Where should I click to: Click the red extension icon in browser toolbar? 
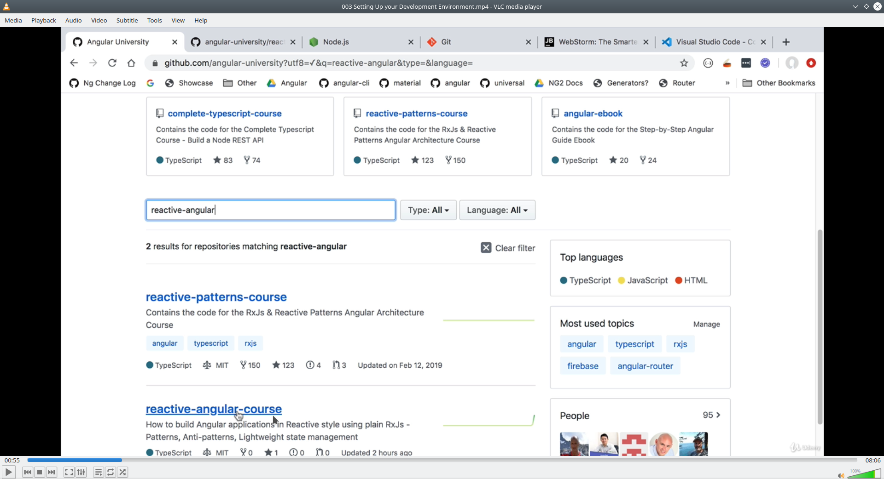point(811,63)
